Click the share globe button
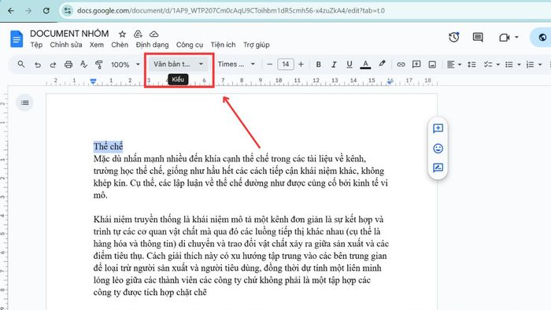Screen dimensions: 551x310 point(542,37)
